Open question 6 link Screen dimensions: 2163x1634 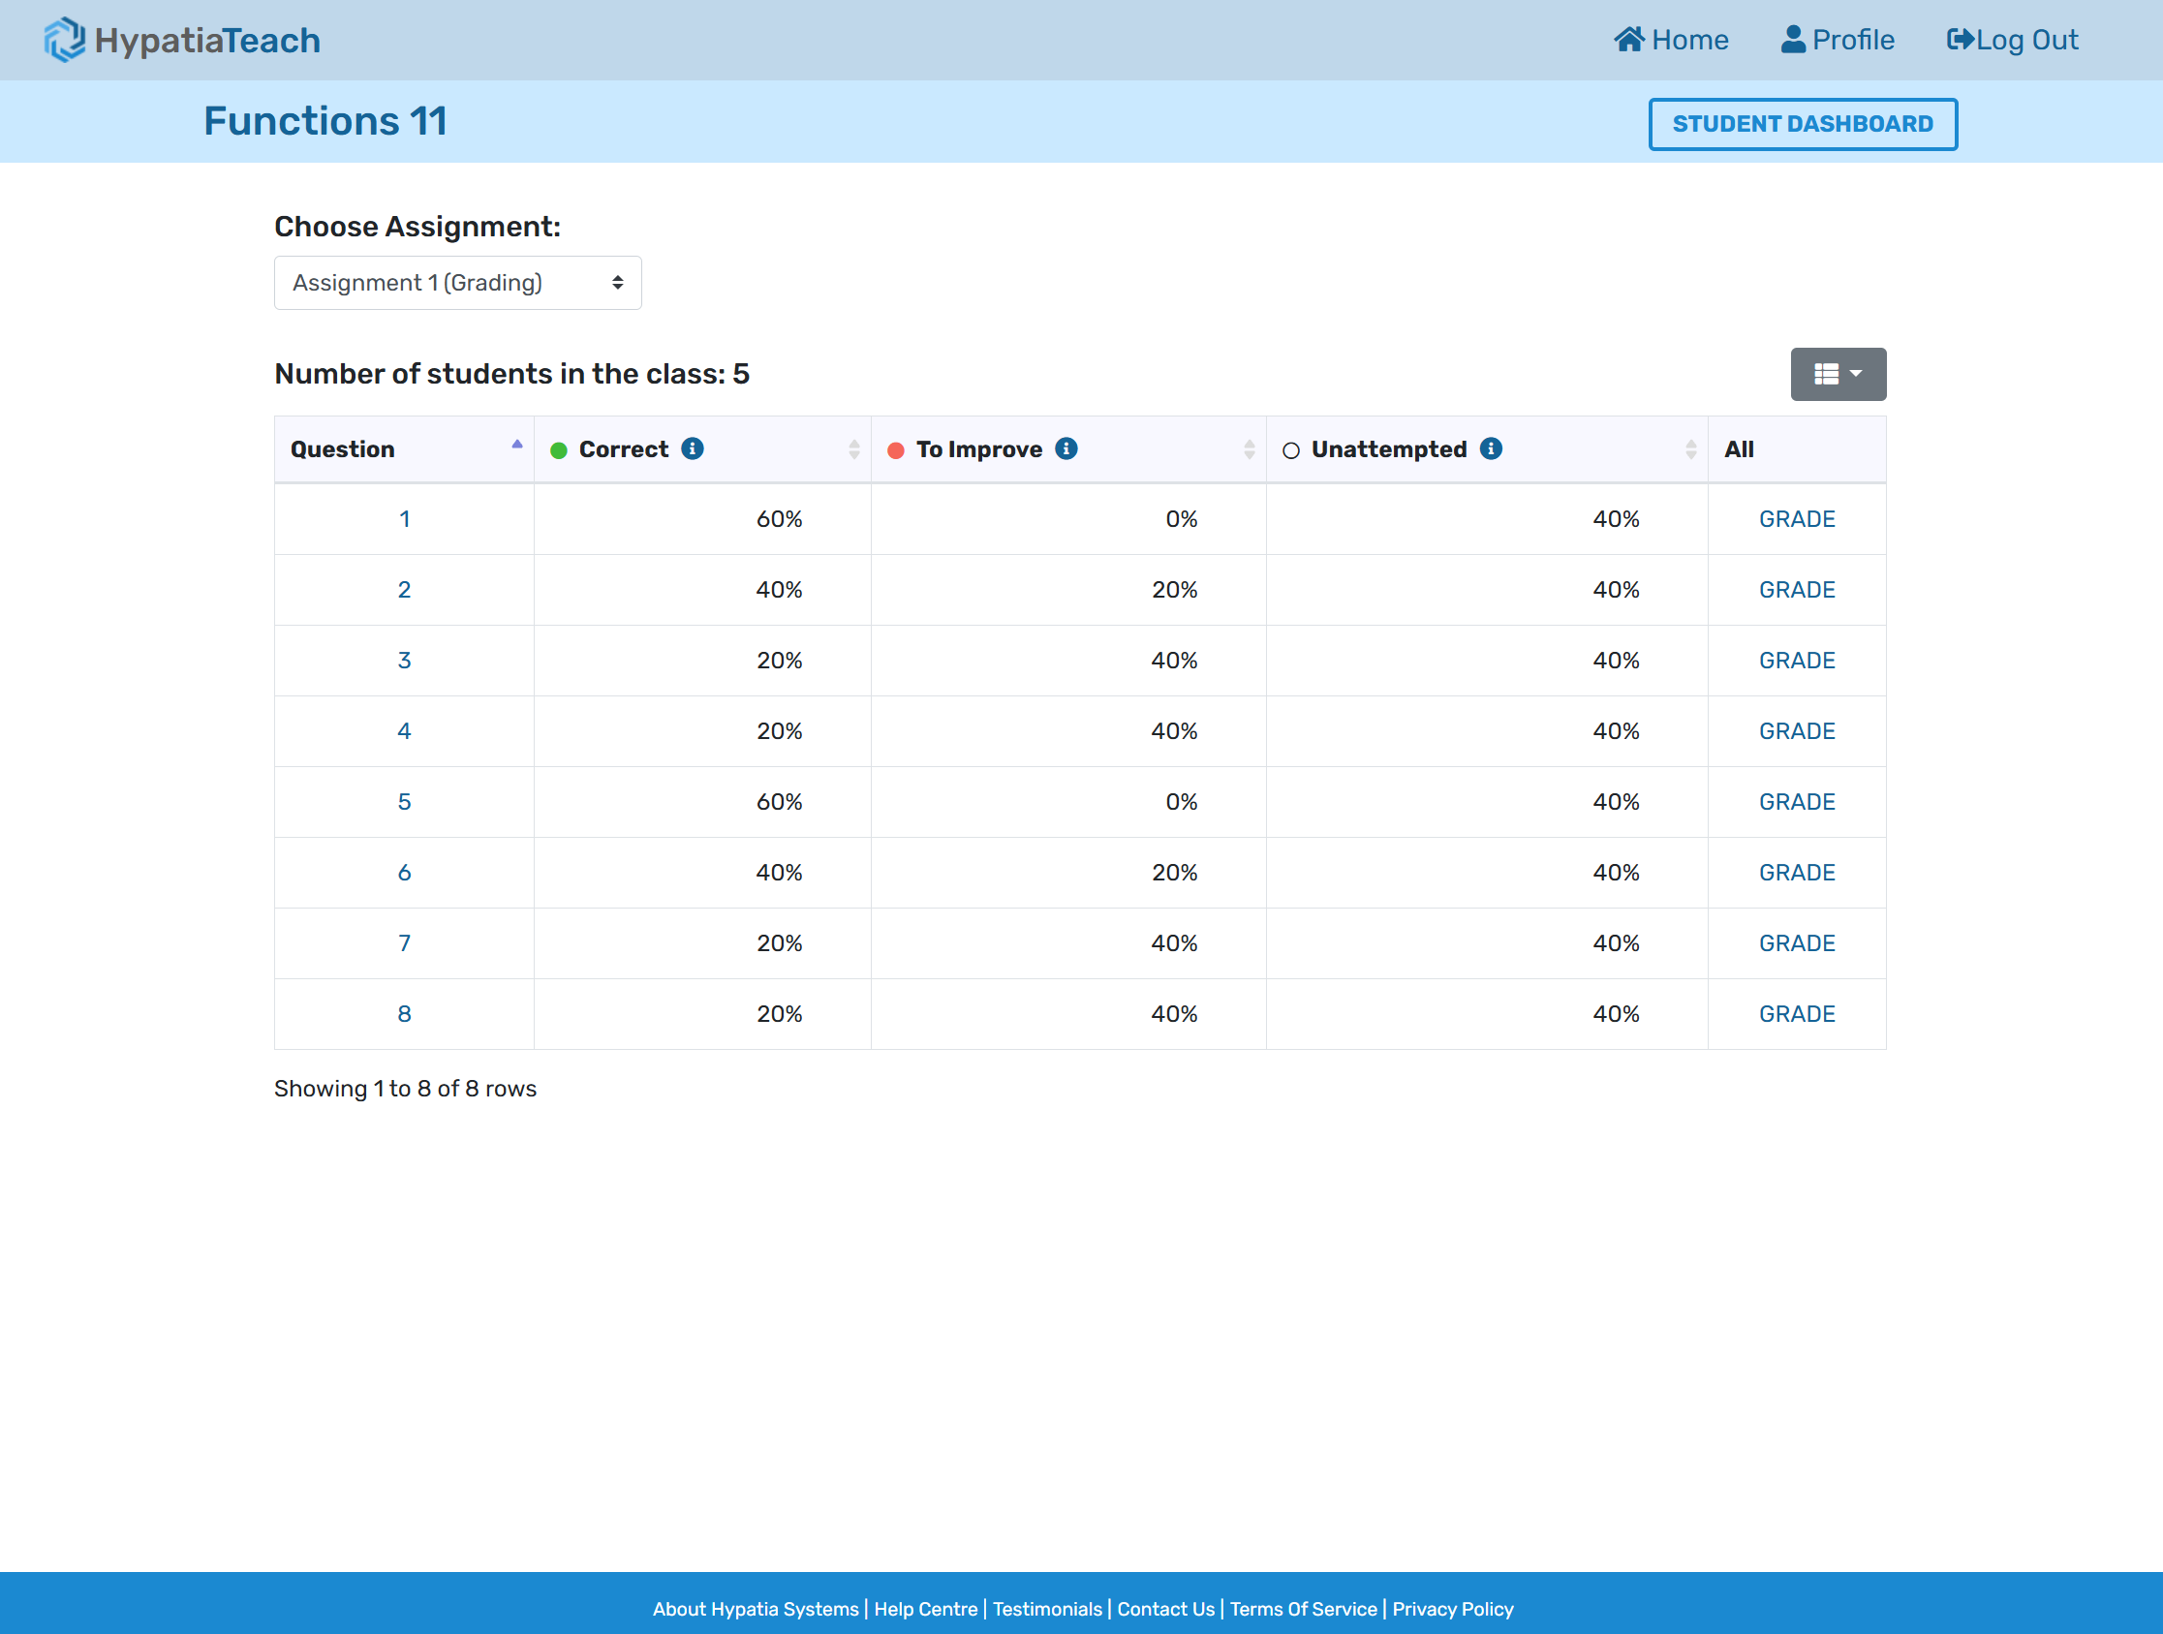point(404,873)
